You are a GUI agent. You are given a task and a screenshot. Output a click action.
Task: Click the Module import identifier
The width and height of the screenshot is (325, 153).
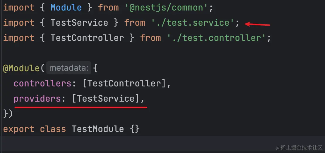66,8
